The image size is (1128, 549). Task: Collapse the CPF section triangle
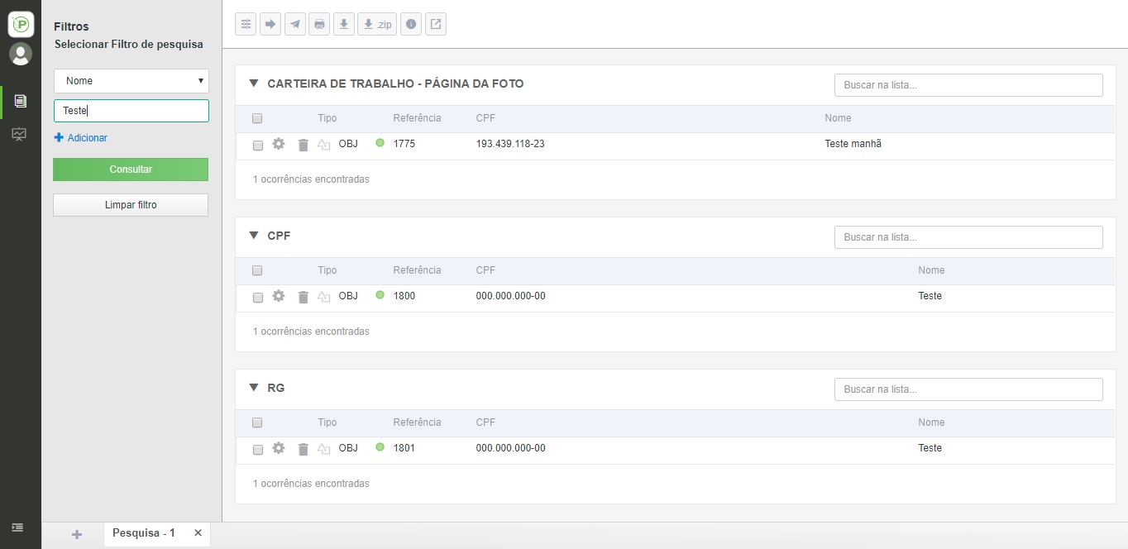254,236
